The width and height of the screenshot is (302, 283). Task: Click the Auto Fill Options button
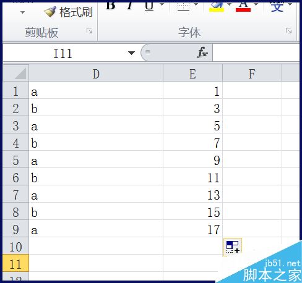tap(233, 247)
